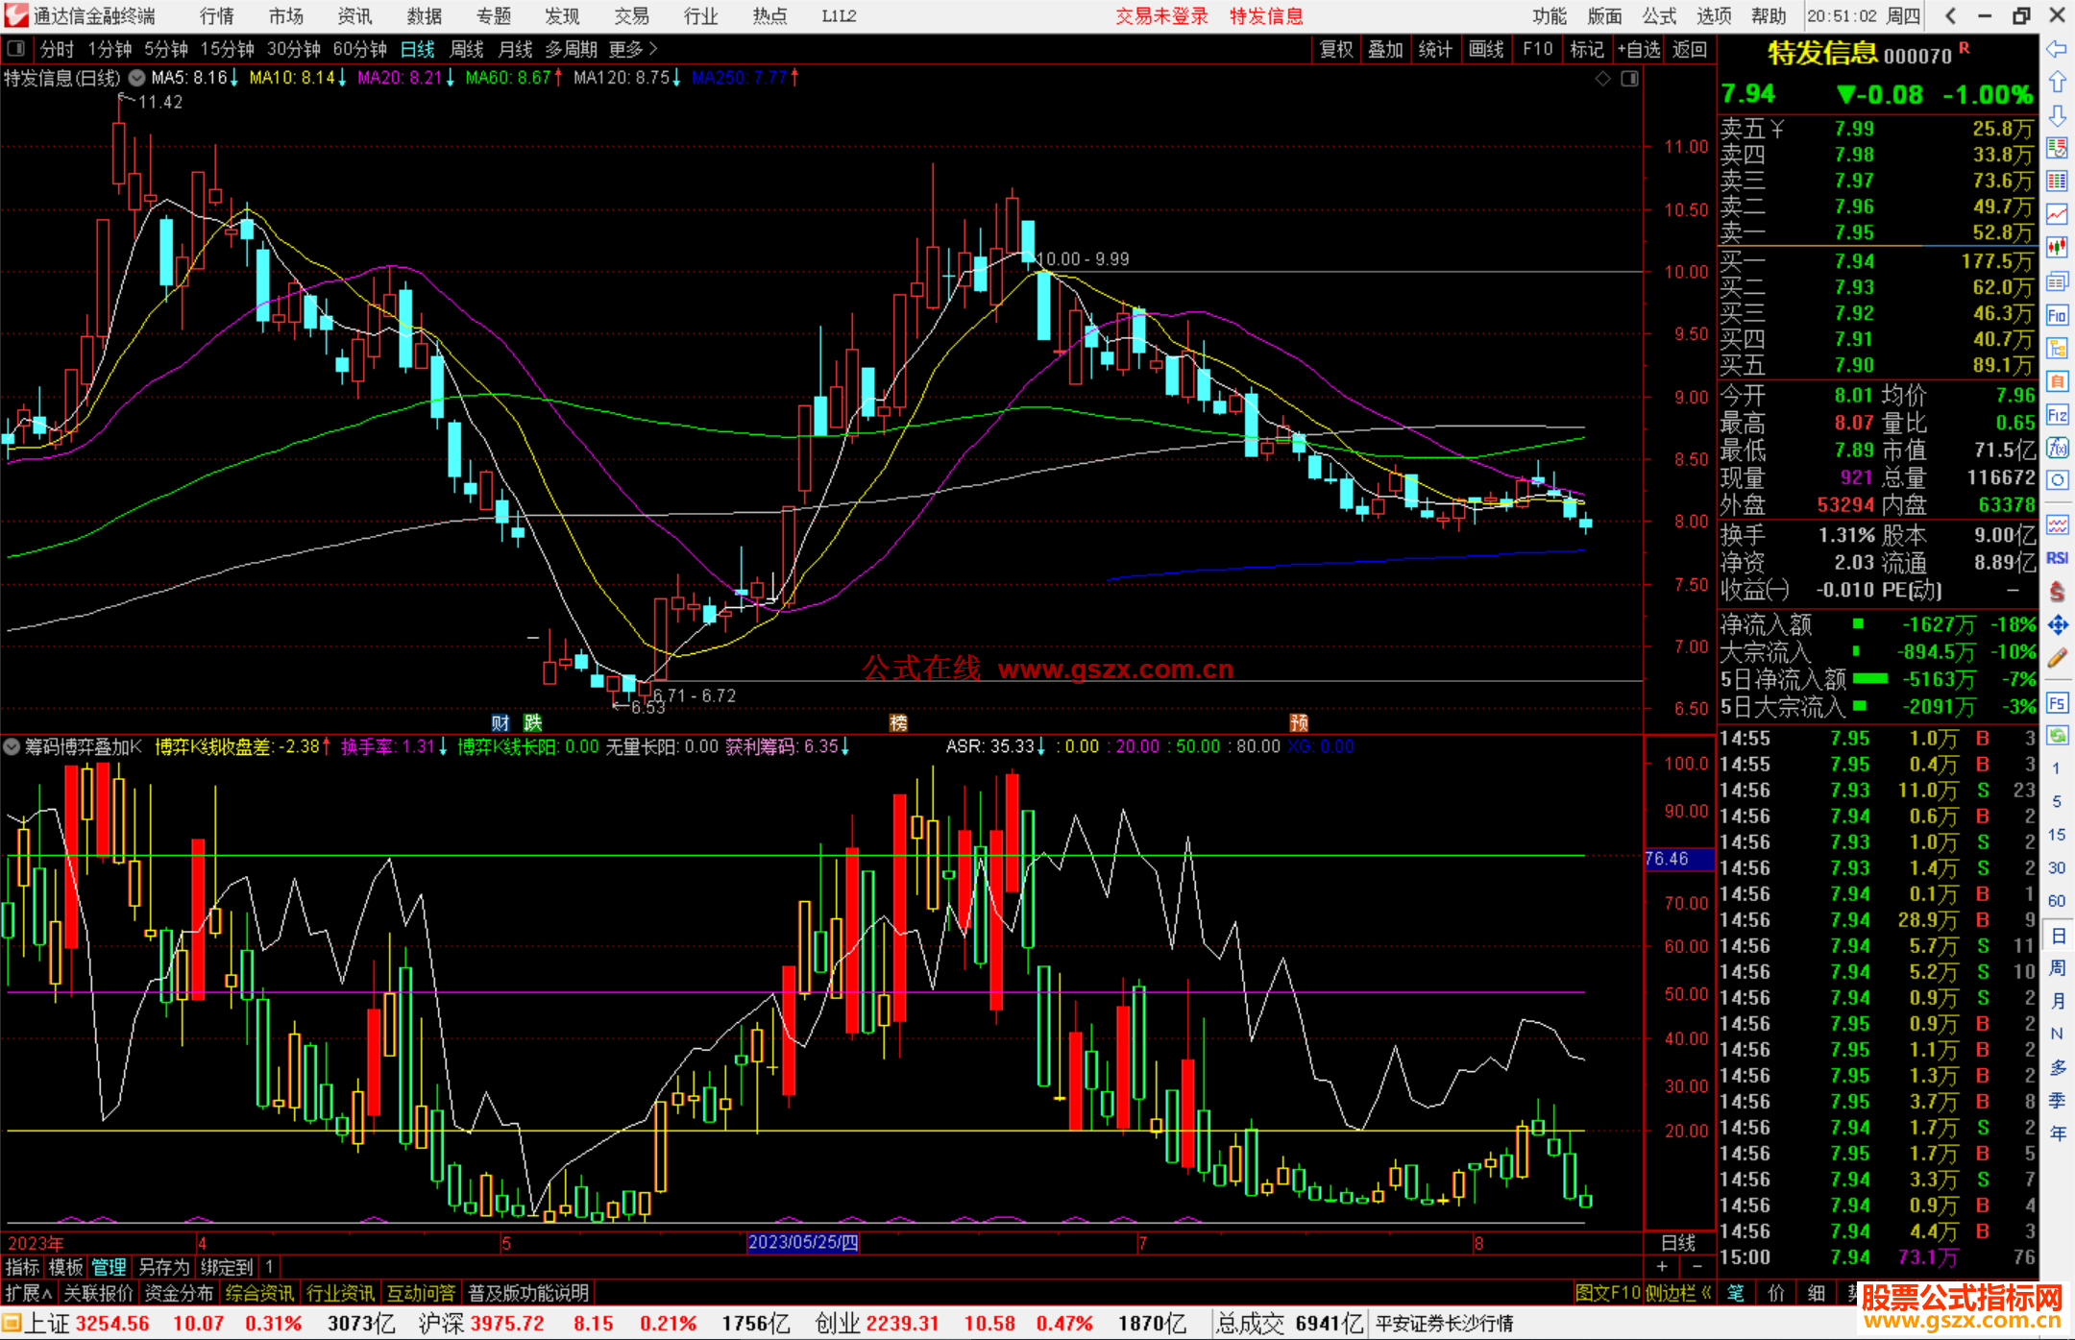The image size is (2075, 1340).
Task: Switch to the 周线 period tab
Action: coord(466,48)
